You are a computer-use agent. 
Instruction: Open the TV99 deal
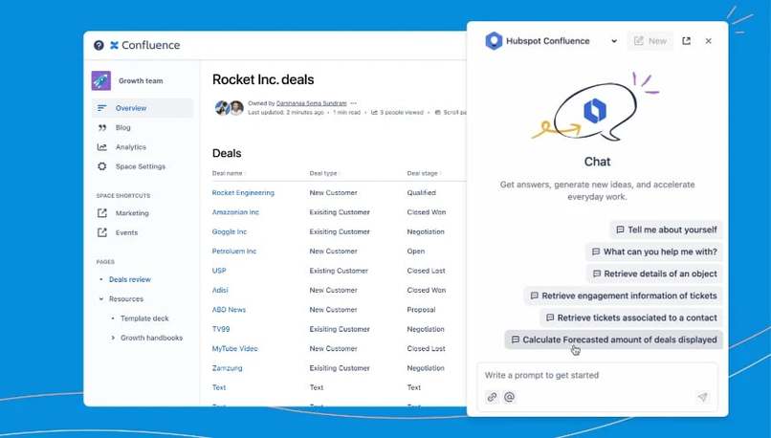221,329
